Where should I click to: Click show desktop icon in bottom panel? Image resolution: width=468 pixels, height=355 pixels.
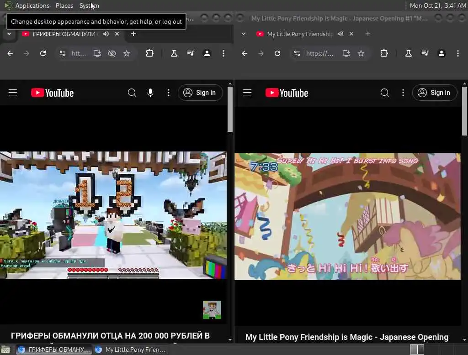[x=5, y=350]
